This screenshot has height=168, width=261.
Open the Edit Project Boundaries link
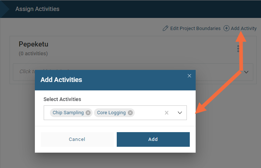pos(195,29)
